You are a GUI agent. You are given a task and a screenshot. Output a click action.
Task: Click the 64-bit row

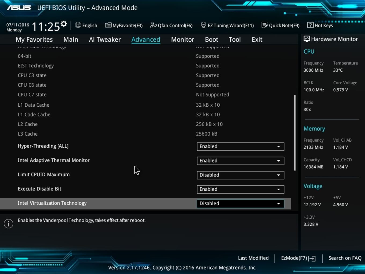point(145,56)
